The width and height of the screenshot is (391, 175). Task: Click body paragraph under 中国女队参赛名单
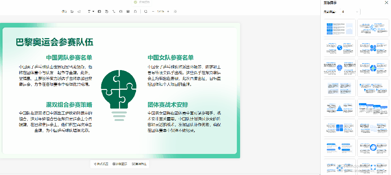tap(184, 76)
